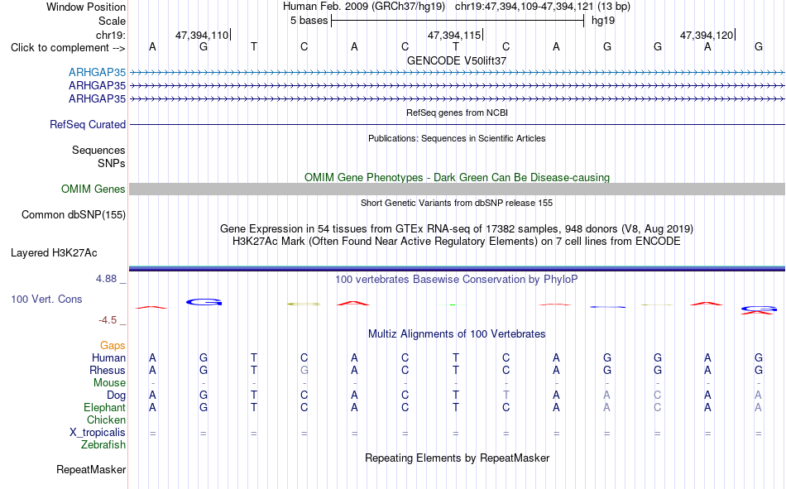Viewport: 786px width, 489px height.
Task: Click the Common dbSNP(155) label
Action: click(74, 214)
